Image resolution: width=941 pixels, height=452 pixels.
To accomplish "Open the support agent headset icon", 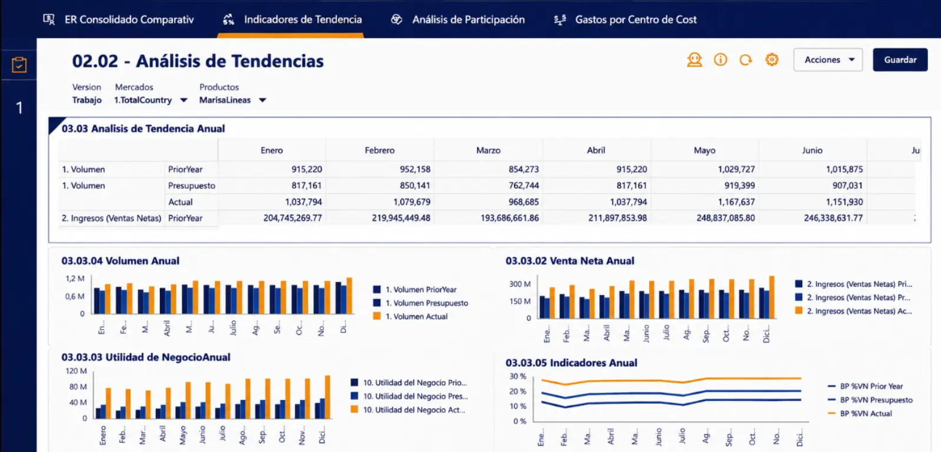I will point(695,60).
